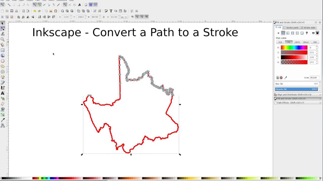Toggle snap to paths button
This screenshot has width=323, height=181.
click(x=39, y=5)
